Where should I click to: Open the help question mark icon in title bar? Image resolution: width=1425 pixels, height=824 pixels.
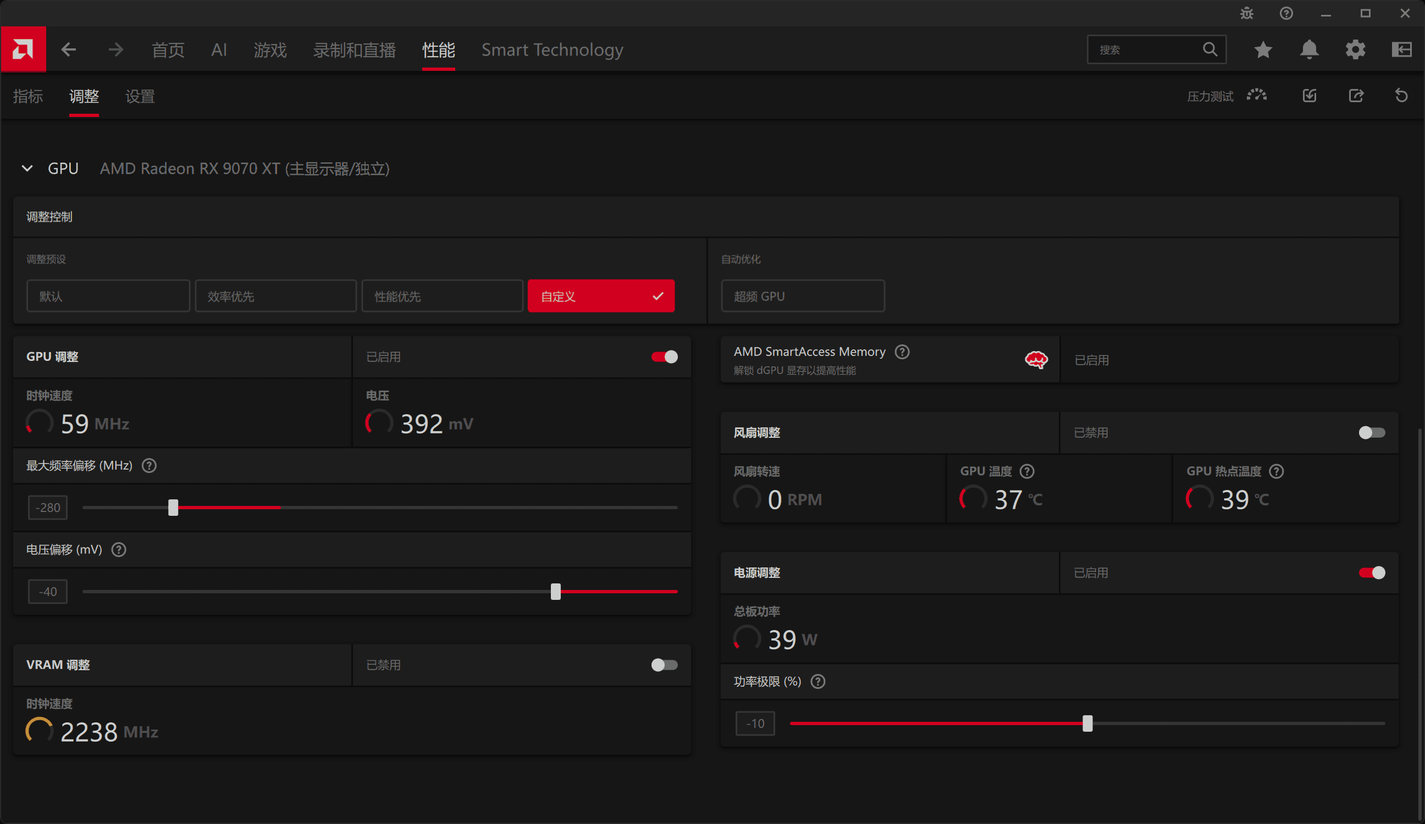(x=1286, y=13)
